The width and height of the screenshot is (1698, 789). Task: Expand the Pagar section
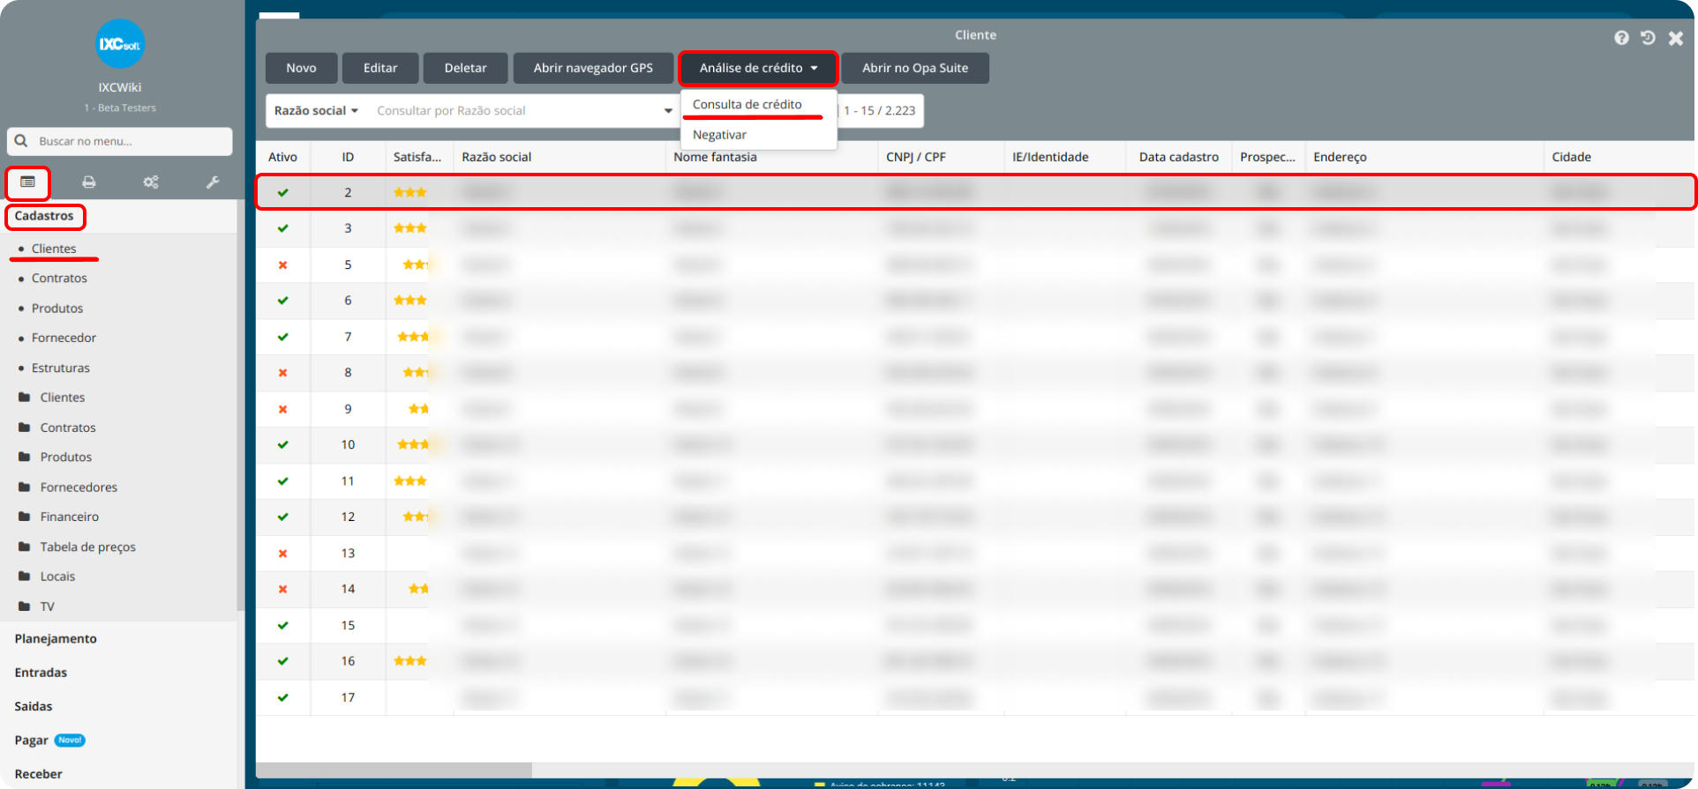[31, 741]
